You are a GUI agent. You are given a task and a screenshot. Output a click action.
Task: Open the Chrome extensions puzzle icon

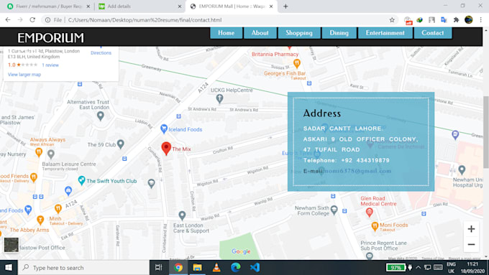click(x=456, y=20)
